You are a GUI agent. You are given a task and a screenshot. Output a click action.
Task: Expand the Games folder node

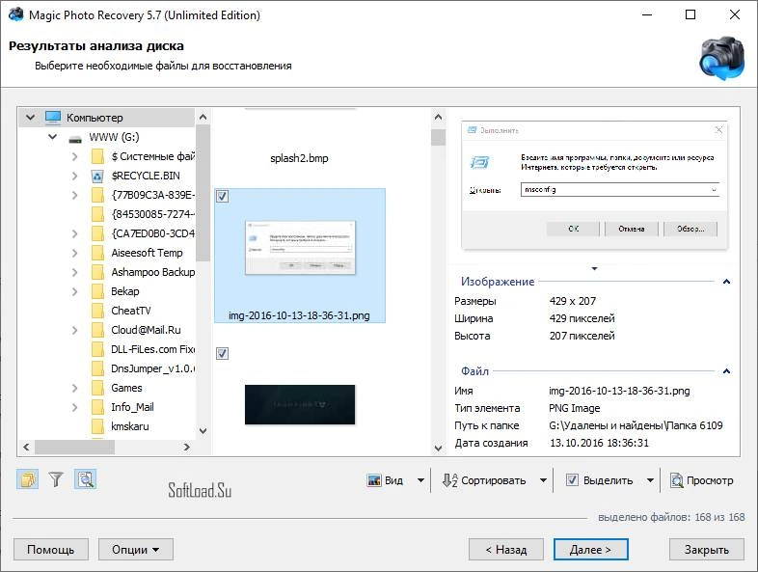point(75,388)
